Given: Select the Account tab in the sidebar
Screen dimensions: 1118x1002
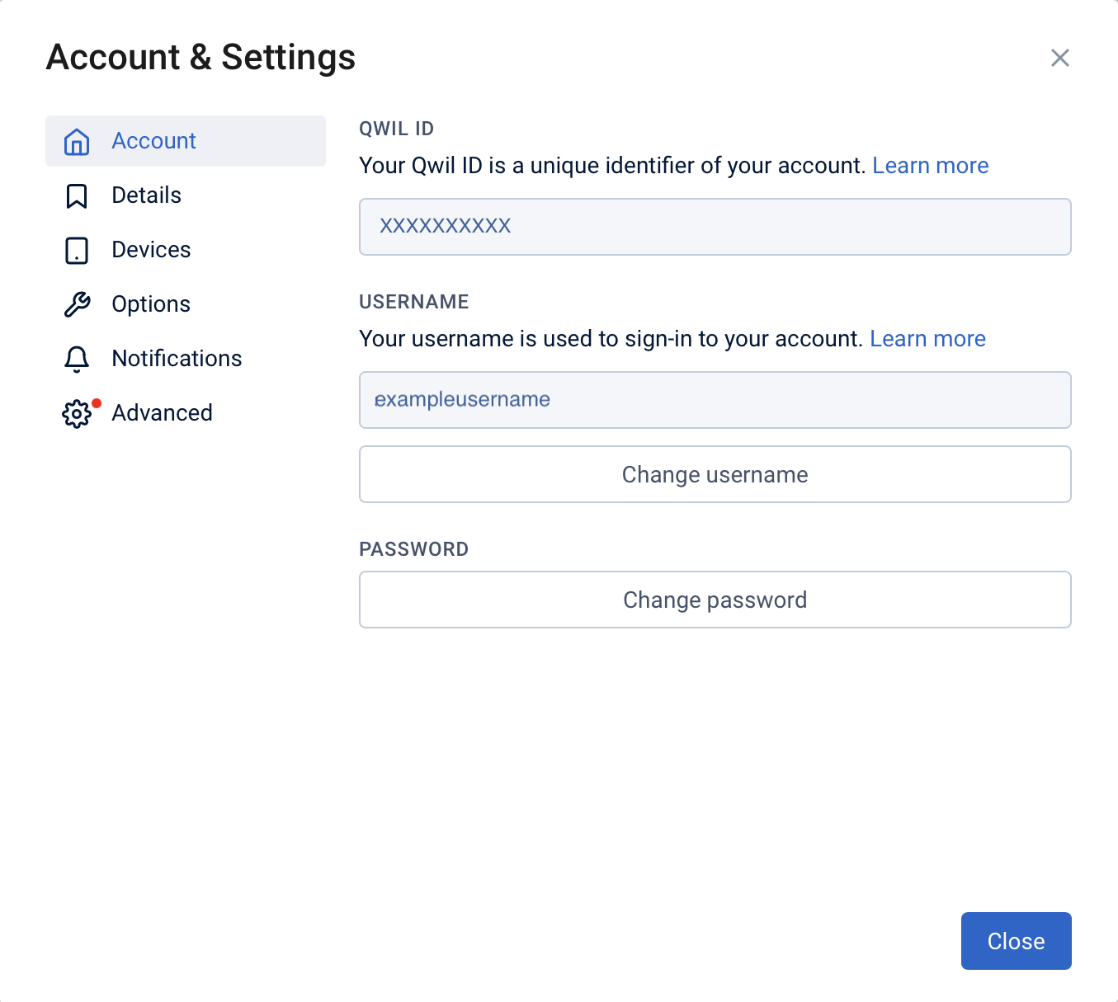Looking at the screenshot, I should point(186,141).
